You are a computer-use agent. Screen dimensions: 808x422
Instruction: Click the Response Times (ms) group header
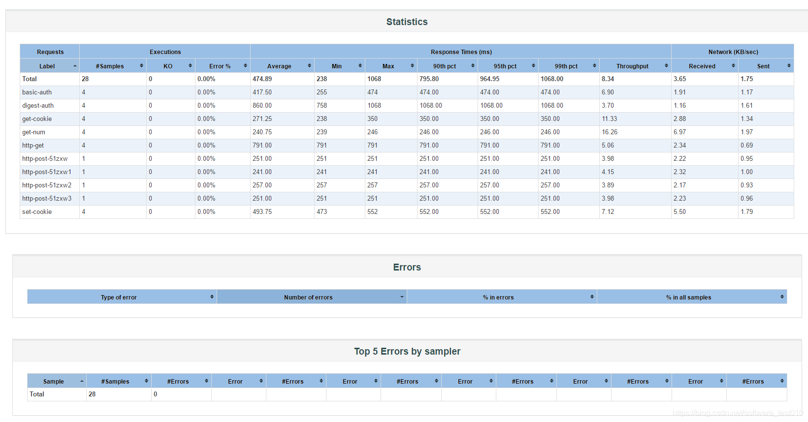(x=461, y=52)
